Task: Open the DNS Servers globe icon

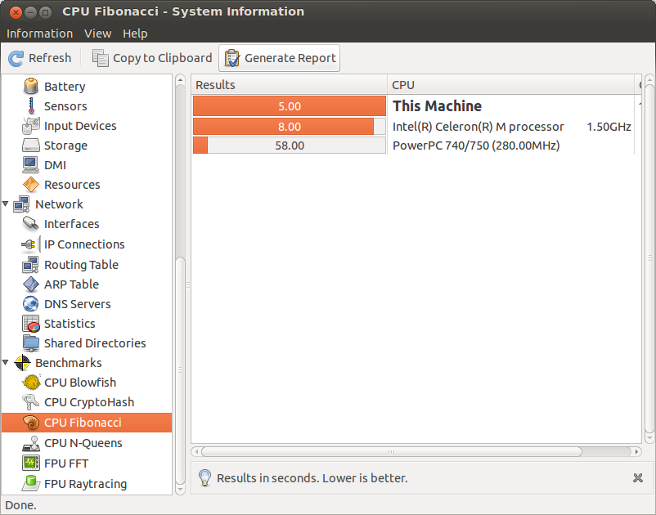Action: click(31, 304)
